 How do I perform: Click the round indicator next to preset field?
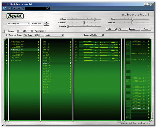click(x=23, y=8)
